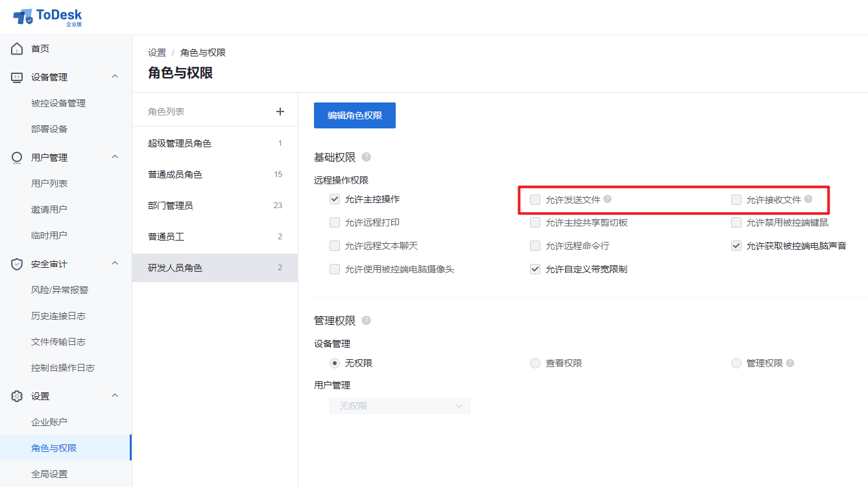Open 风险/异常报警 in the sidebar
The width and height of the screenshot is (868, 487).
60,290
